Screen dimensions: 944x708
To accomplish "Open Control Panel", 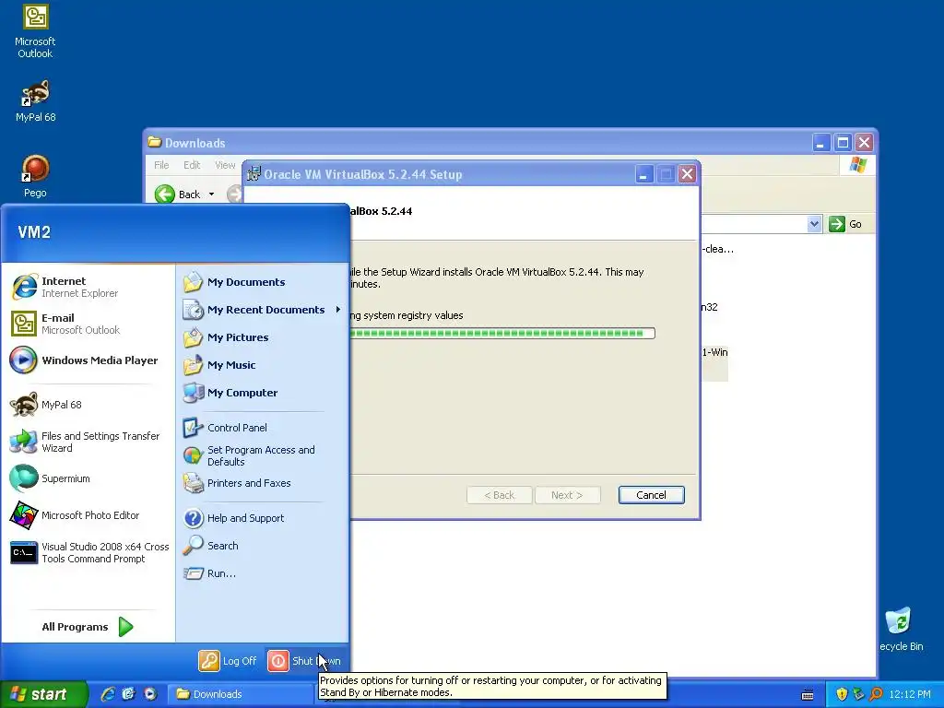I will pyautogui.click(x=263, y=428).
